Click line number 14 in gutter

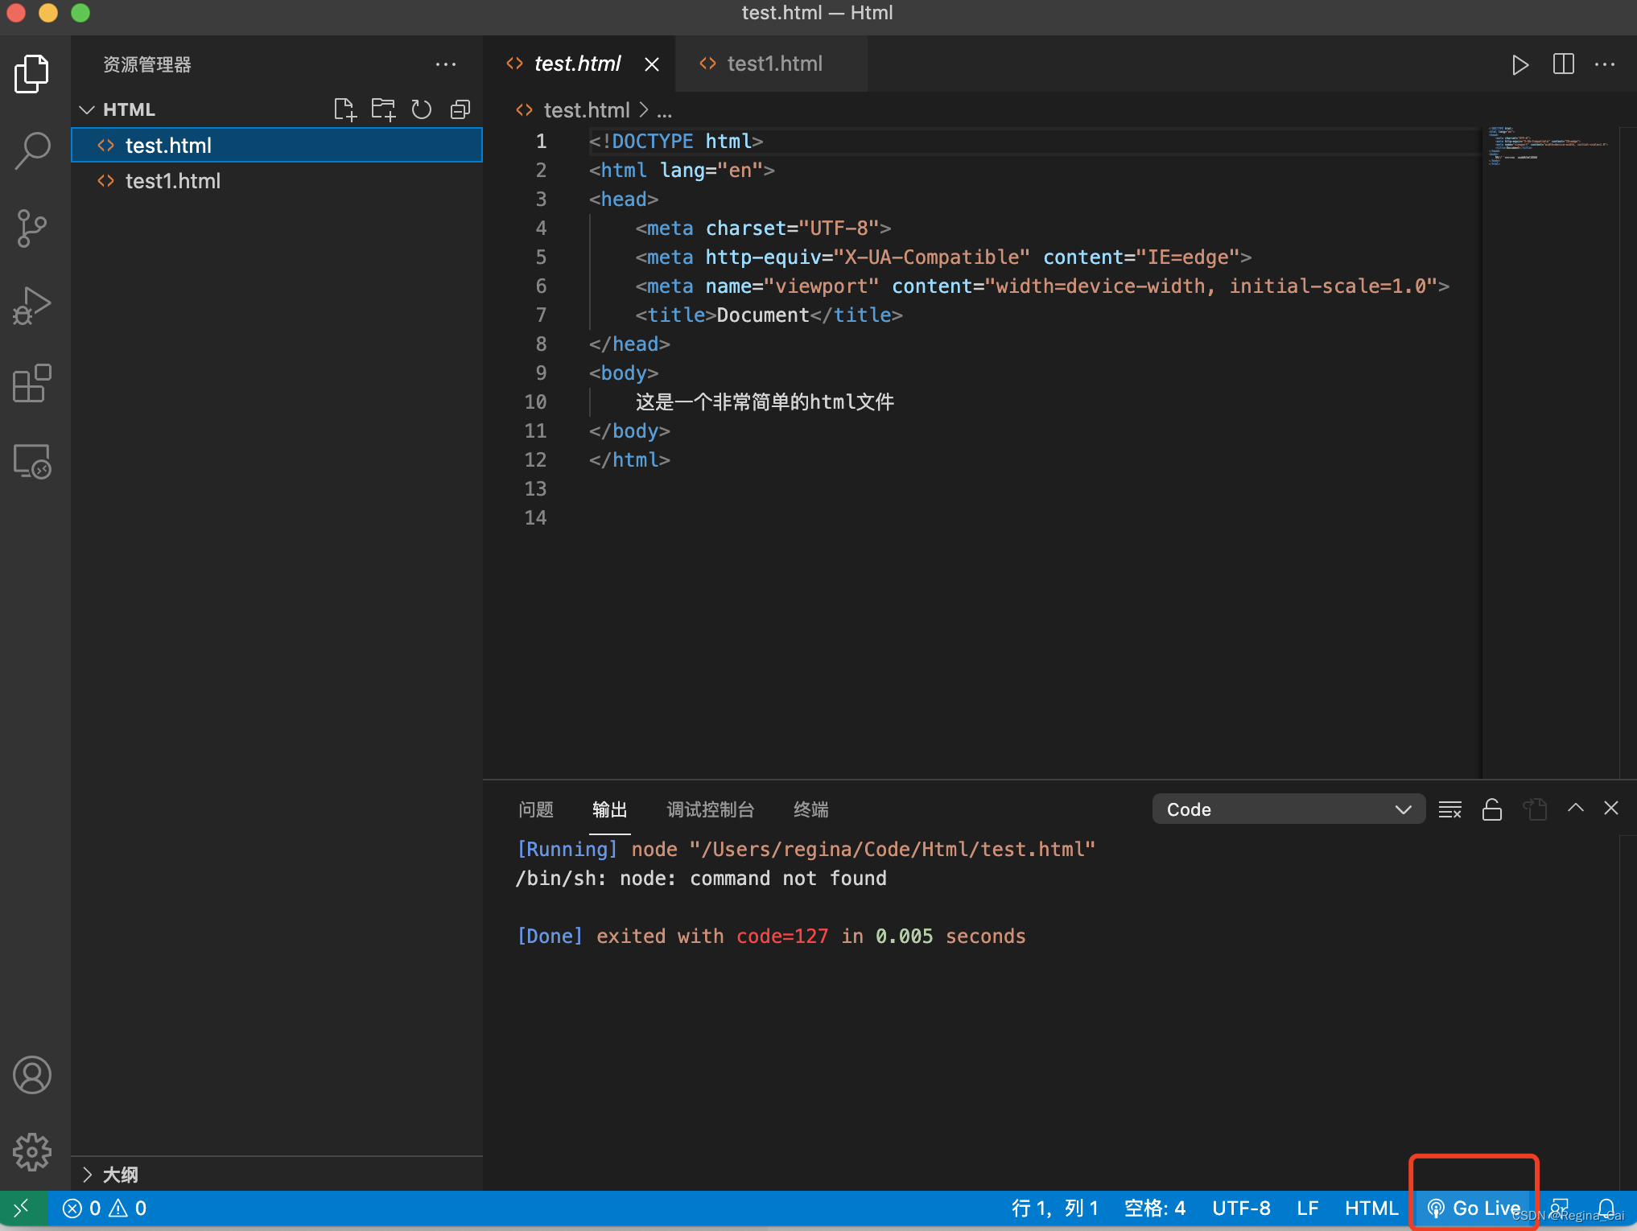(535, 518)
